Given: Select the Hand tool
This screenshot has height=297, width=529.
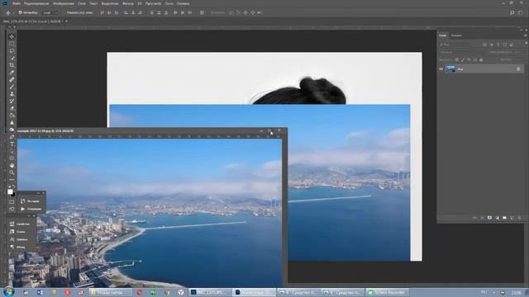Looking at the screenshot, I should (x=12, y=165).
